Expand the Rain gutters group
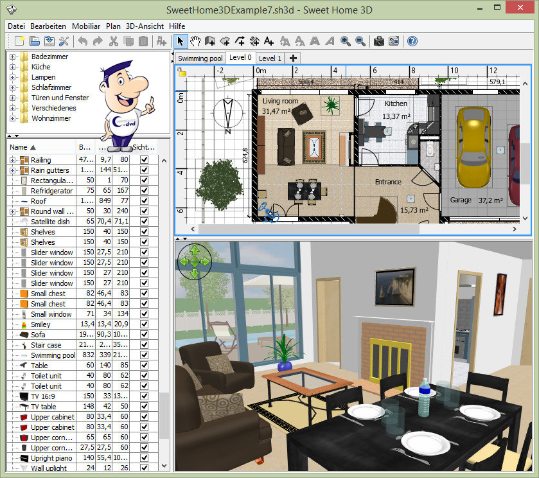The height and width of the screenshot is (478, 539). [x=12, y=170]
